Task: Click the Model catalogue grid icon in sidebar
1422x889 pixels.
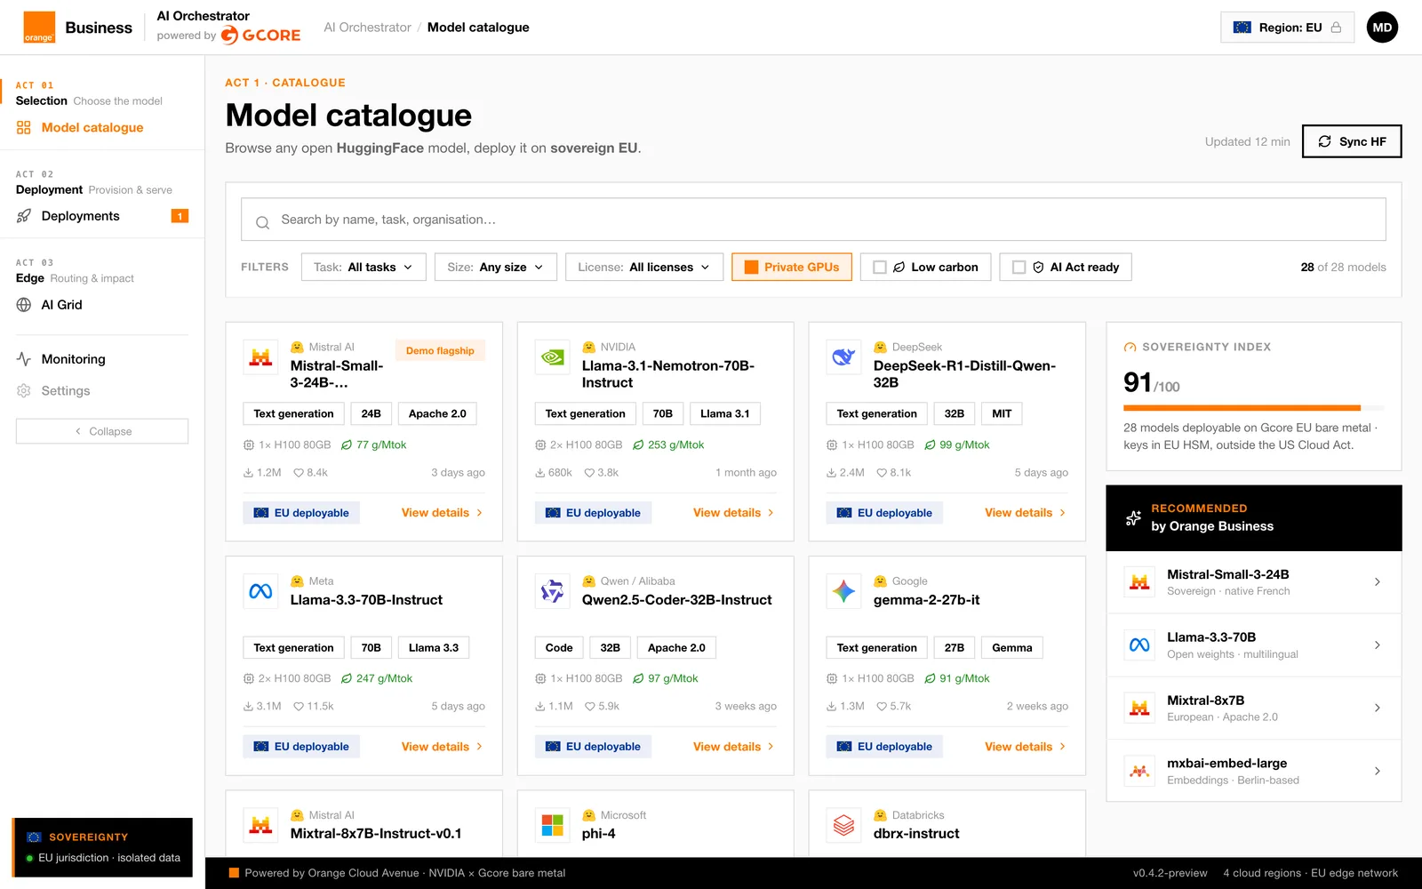Action: (24, 128)
